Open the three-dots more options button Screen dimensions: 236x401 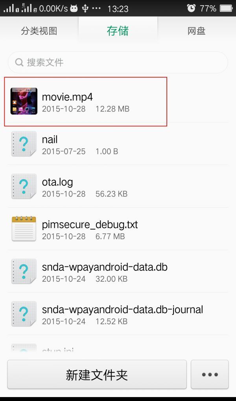point(210,375)
